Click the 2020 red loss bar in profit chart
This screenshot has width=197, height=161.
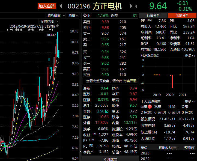pyautogui.click(x=172, y=81)
